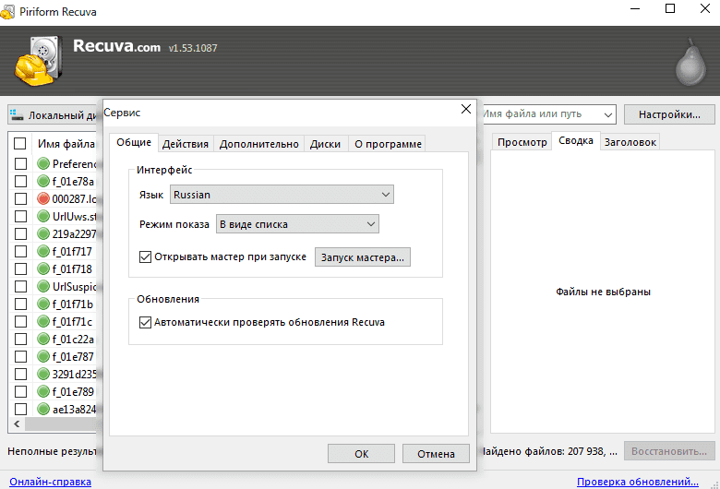
Task: Switch to the Общие tab
Action: click(x=134, y=142)
